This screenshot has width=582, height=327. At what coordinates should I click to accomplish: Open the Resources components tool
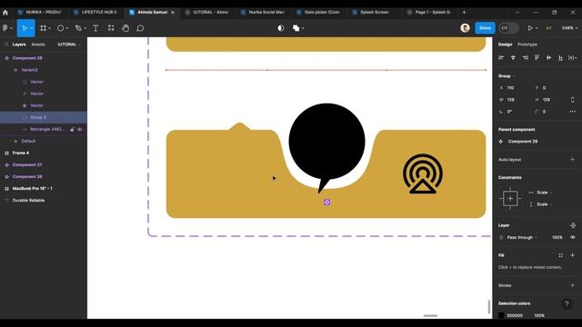111,28
